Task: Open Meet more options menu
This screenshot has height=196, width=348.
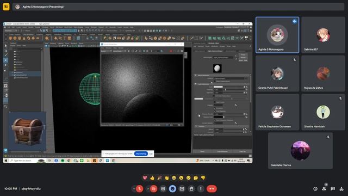Action: coord(201,189)
